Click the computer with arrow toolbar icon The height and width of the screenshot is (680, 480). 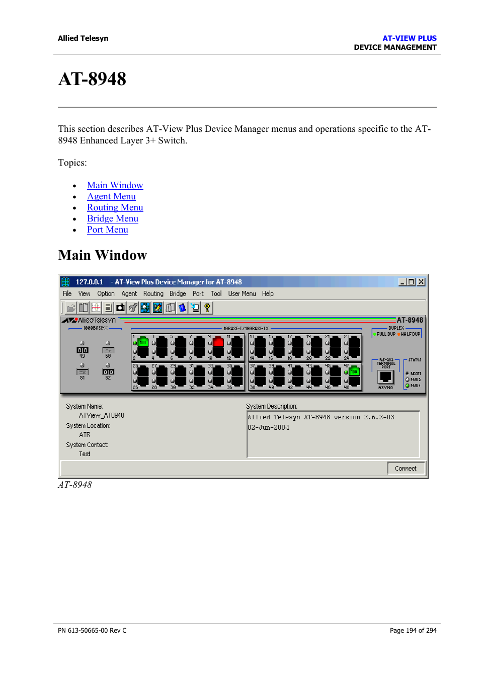tap(195, 308)
